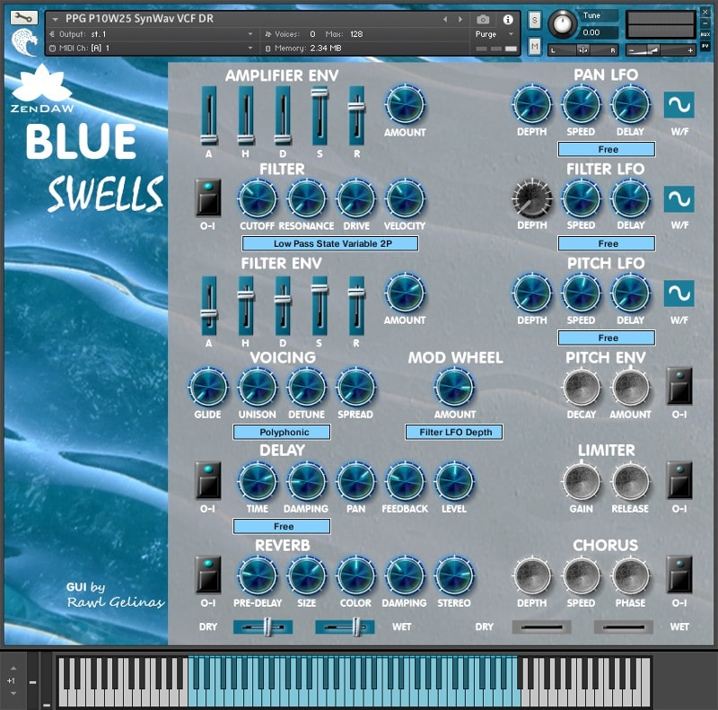Viewport: 718px width, 710px height.
Task: Click the Max voices value 128
Action: tap(356, 34)
